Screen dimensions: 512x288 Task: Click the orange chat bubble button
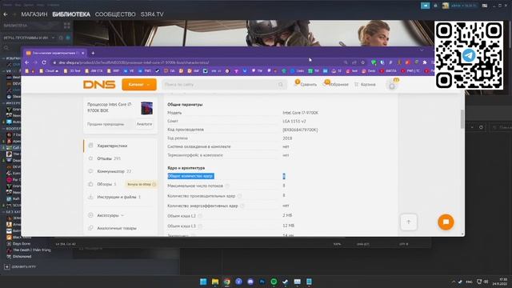[x=446, y=222]
